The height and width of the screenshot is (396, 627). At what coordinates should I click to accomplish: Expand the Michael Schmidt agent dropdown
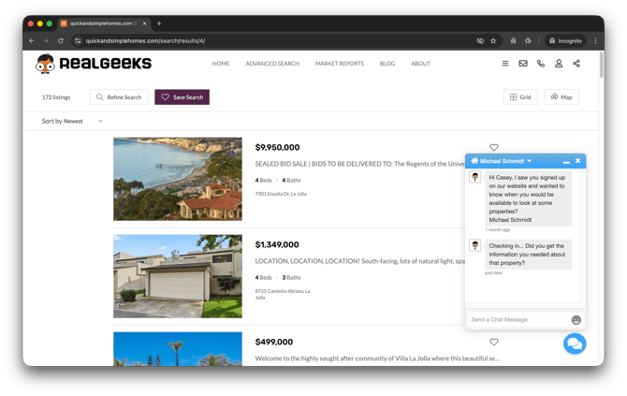529,161
